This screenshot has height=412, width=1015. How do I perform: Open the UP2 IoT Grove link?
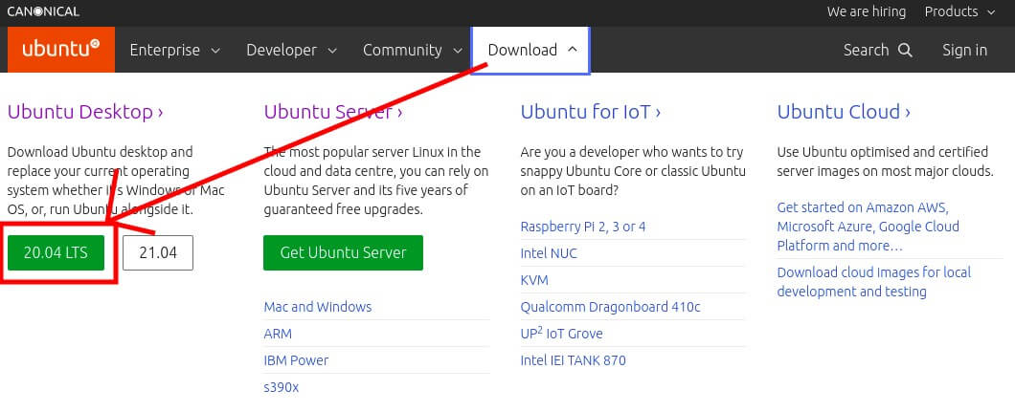[561, 334]
